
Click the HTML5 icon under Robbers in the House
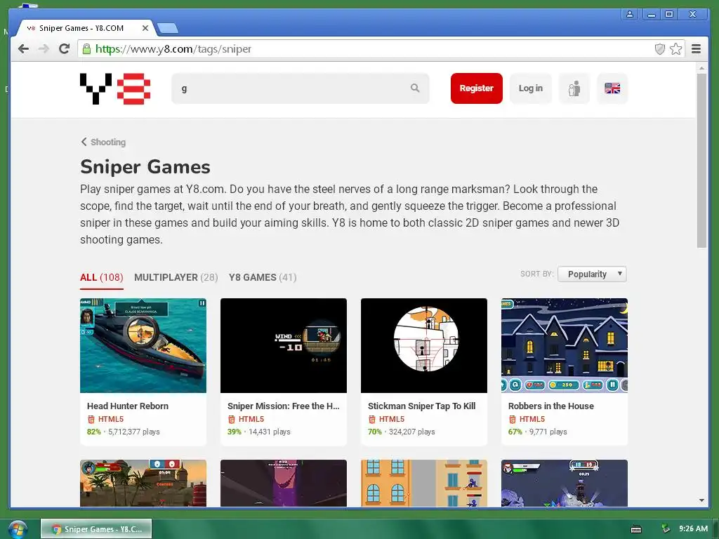click(x=512, y=419)
